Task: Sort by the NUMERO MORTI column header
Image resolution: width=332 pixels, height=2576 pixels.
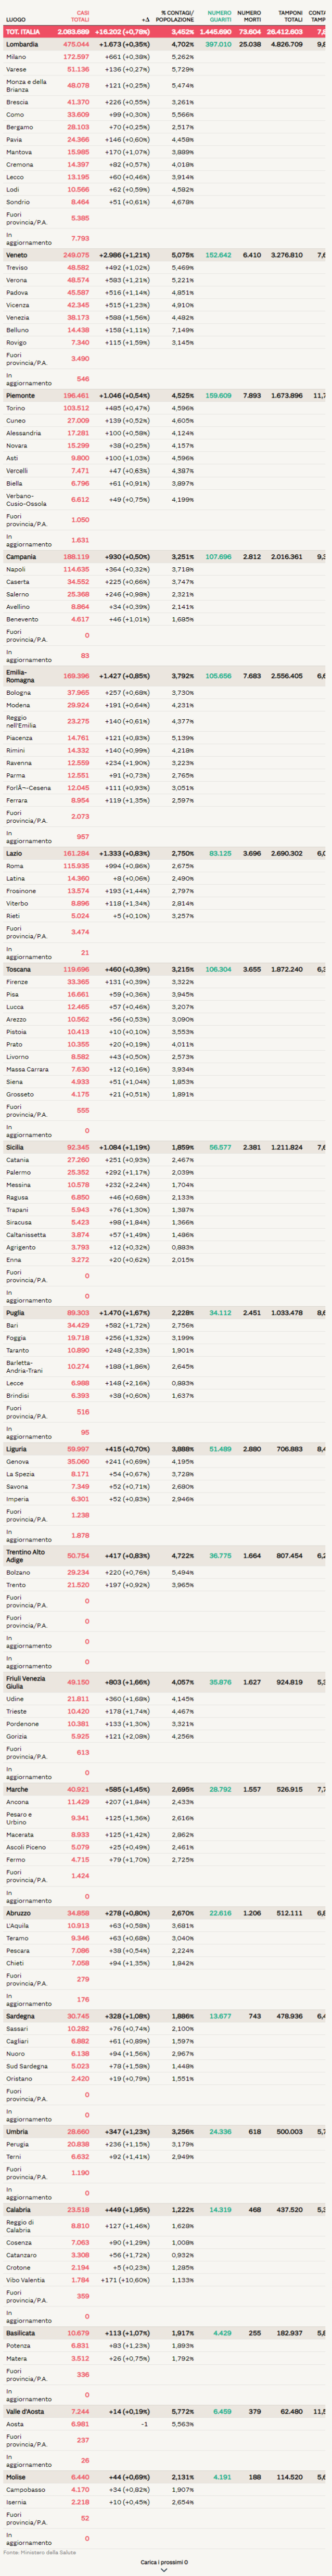Action: [249, 17]
